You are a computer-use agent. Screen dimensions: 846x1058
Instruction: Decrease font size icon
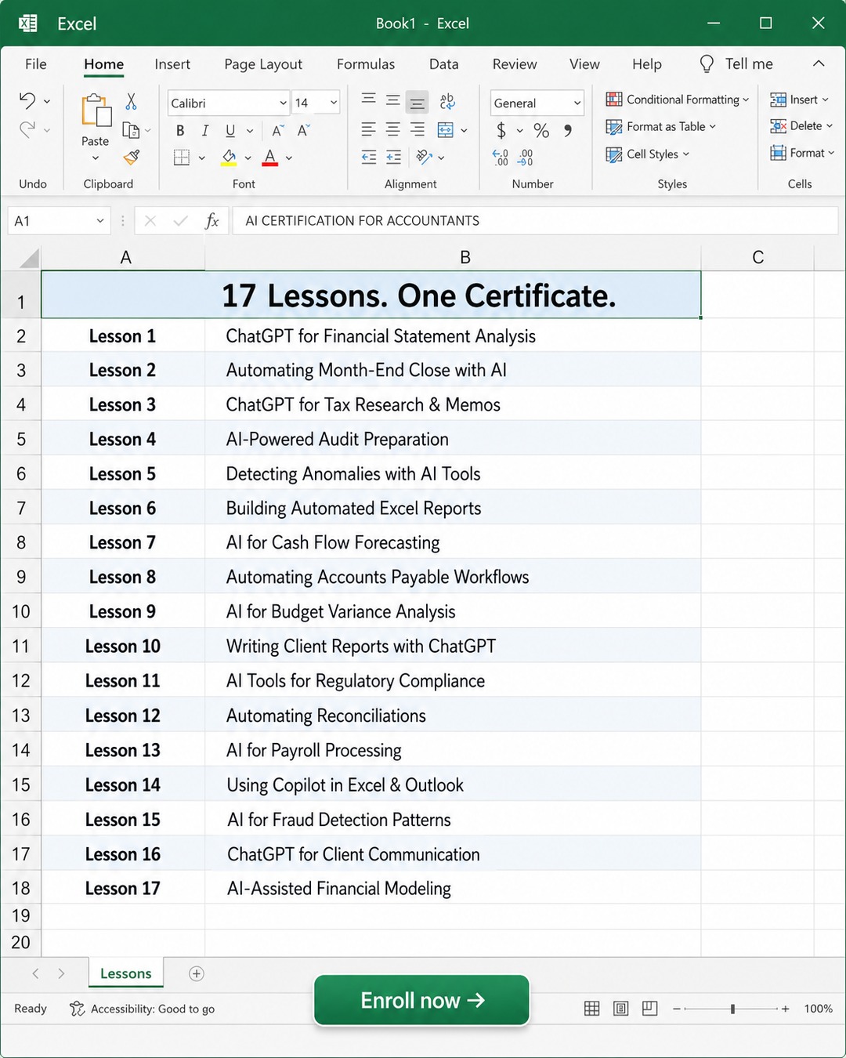(x=304, y=130)
